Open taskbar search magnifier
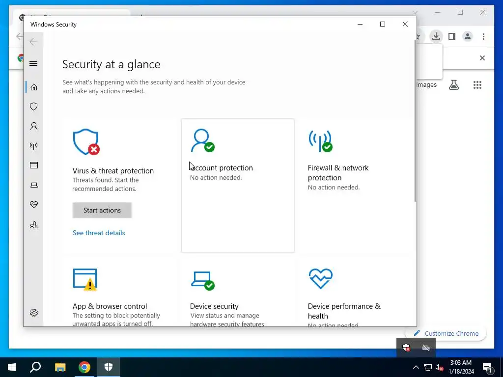Viewport: 503px width, 377px height. [35, 367]
